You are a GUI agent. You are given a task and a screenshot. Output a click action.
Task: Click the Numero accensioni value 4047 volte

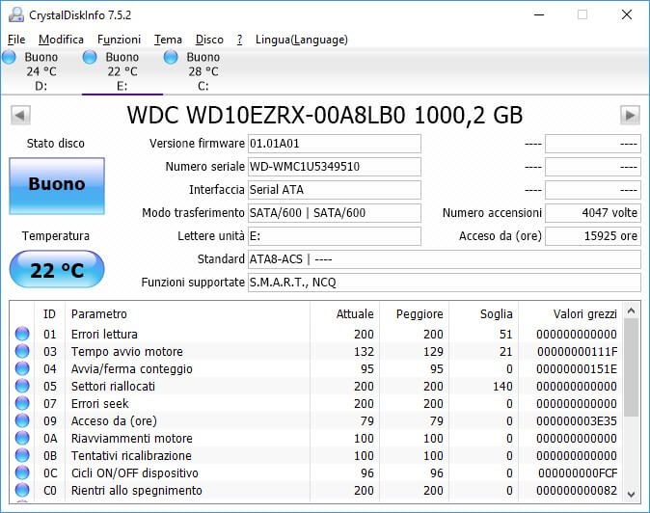[x=593, y=213]
